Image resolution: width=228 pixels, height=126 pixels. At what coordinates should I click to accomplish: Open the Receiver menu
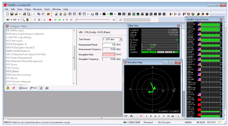(37, 9)
